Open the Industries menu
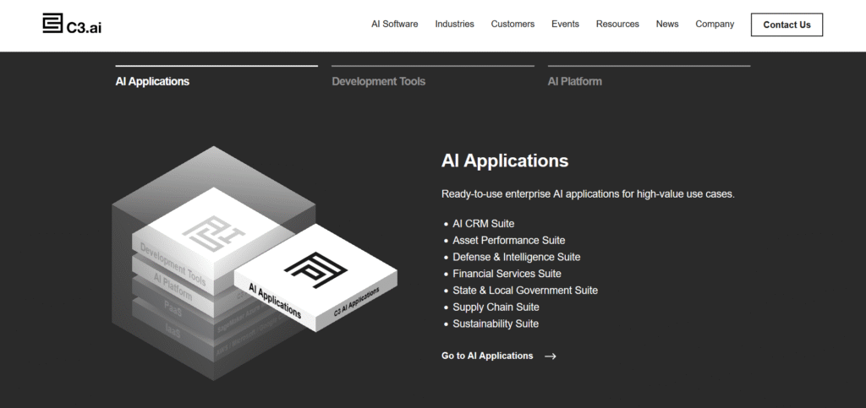This screenshot has width=866, height=408. coord(454,24)
